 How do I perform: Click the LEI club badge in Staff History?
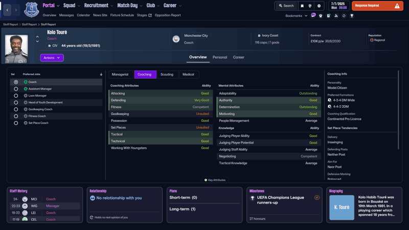point(25,213)
